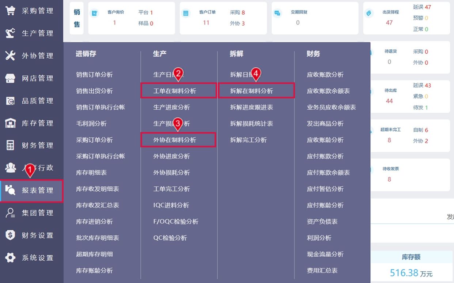The image size is (454, 283).
Task: Open IQC进料分析 report
Action: coord(171,205)
